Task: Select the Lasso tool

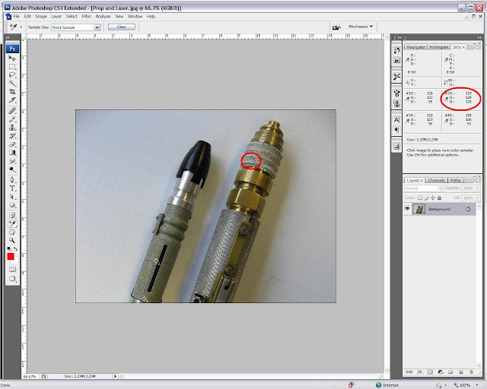Action: click(12, 74)
